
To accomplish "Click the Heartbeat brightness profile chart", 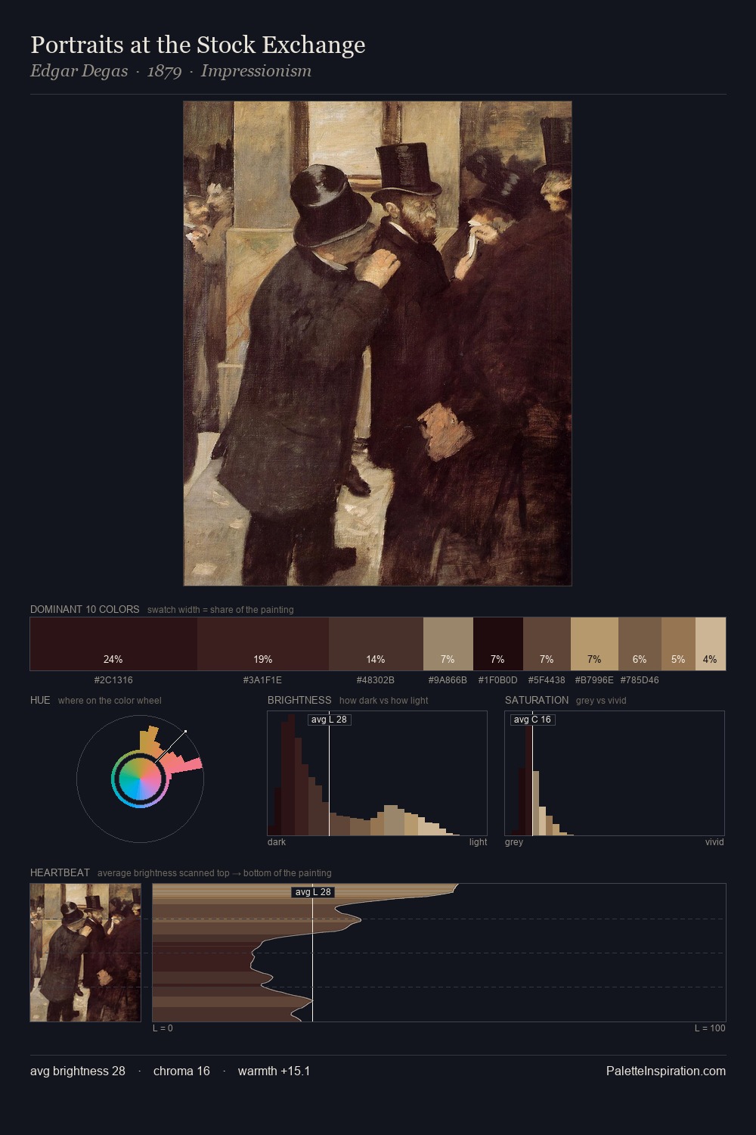I will [x=439, y=953].
